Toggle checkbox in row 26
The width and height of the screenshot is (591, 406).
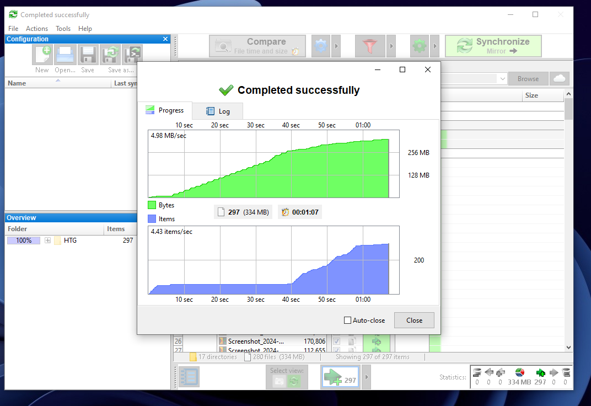pyautogui.click(x=337, y=341)
